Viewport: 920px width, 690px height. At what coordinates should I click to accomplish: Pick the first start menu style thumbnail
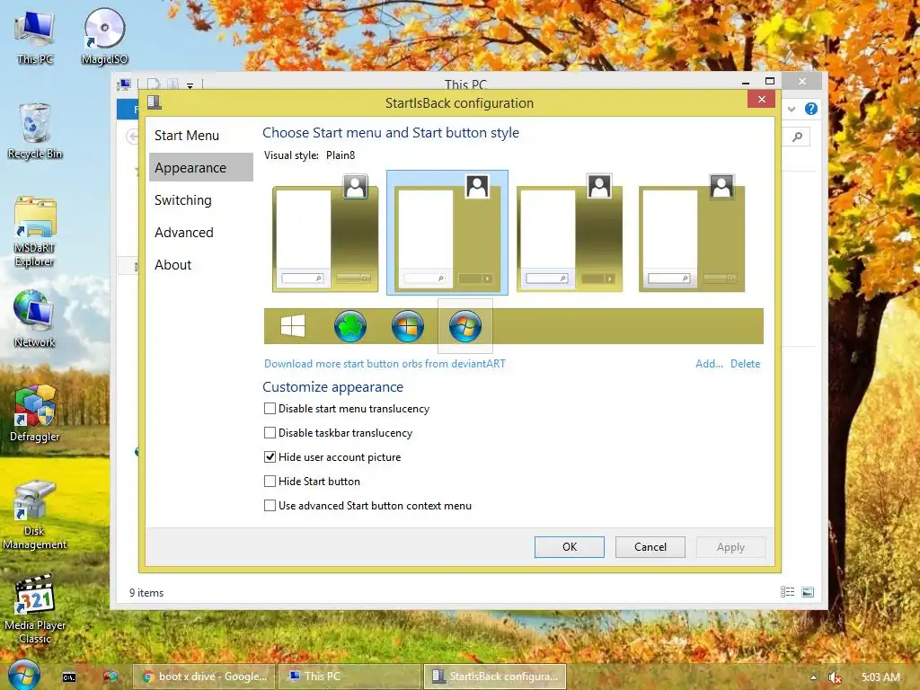tap(325, 233)
